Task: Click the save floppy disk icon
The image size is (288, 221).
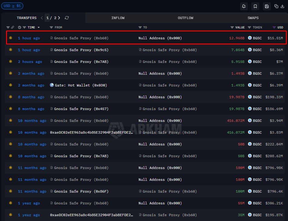Action: [266, 6]
